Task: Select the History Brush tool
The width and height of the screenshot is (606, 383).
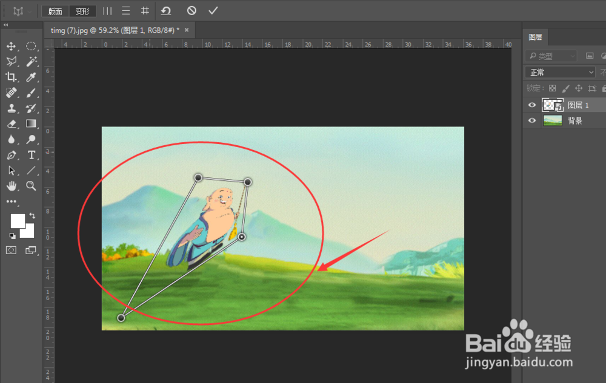Action: click(31, 108)
